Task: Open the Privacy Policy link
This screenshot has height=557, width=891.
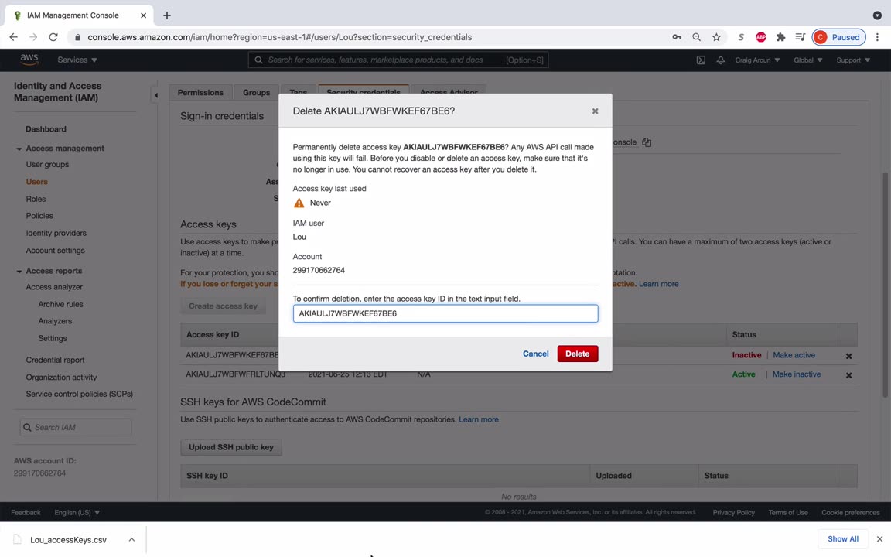Action: pos(733,513)
